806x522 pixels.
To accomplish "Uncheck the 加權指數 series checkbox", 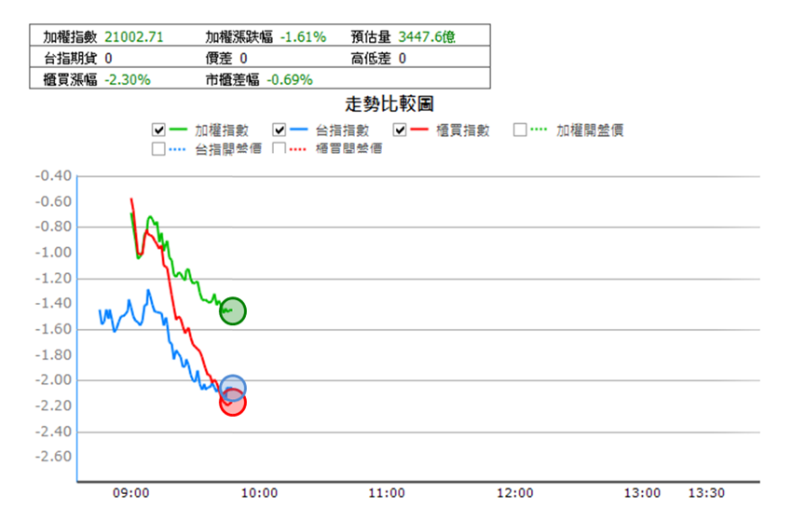I will click(x=158, y=130).
